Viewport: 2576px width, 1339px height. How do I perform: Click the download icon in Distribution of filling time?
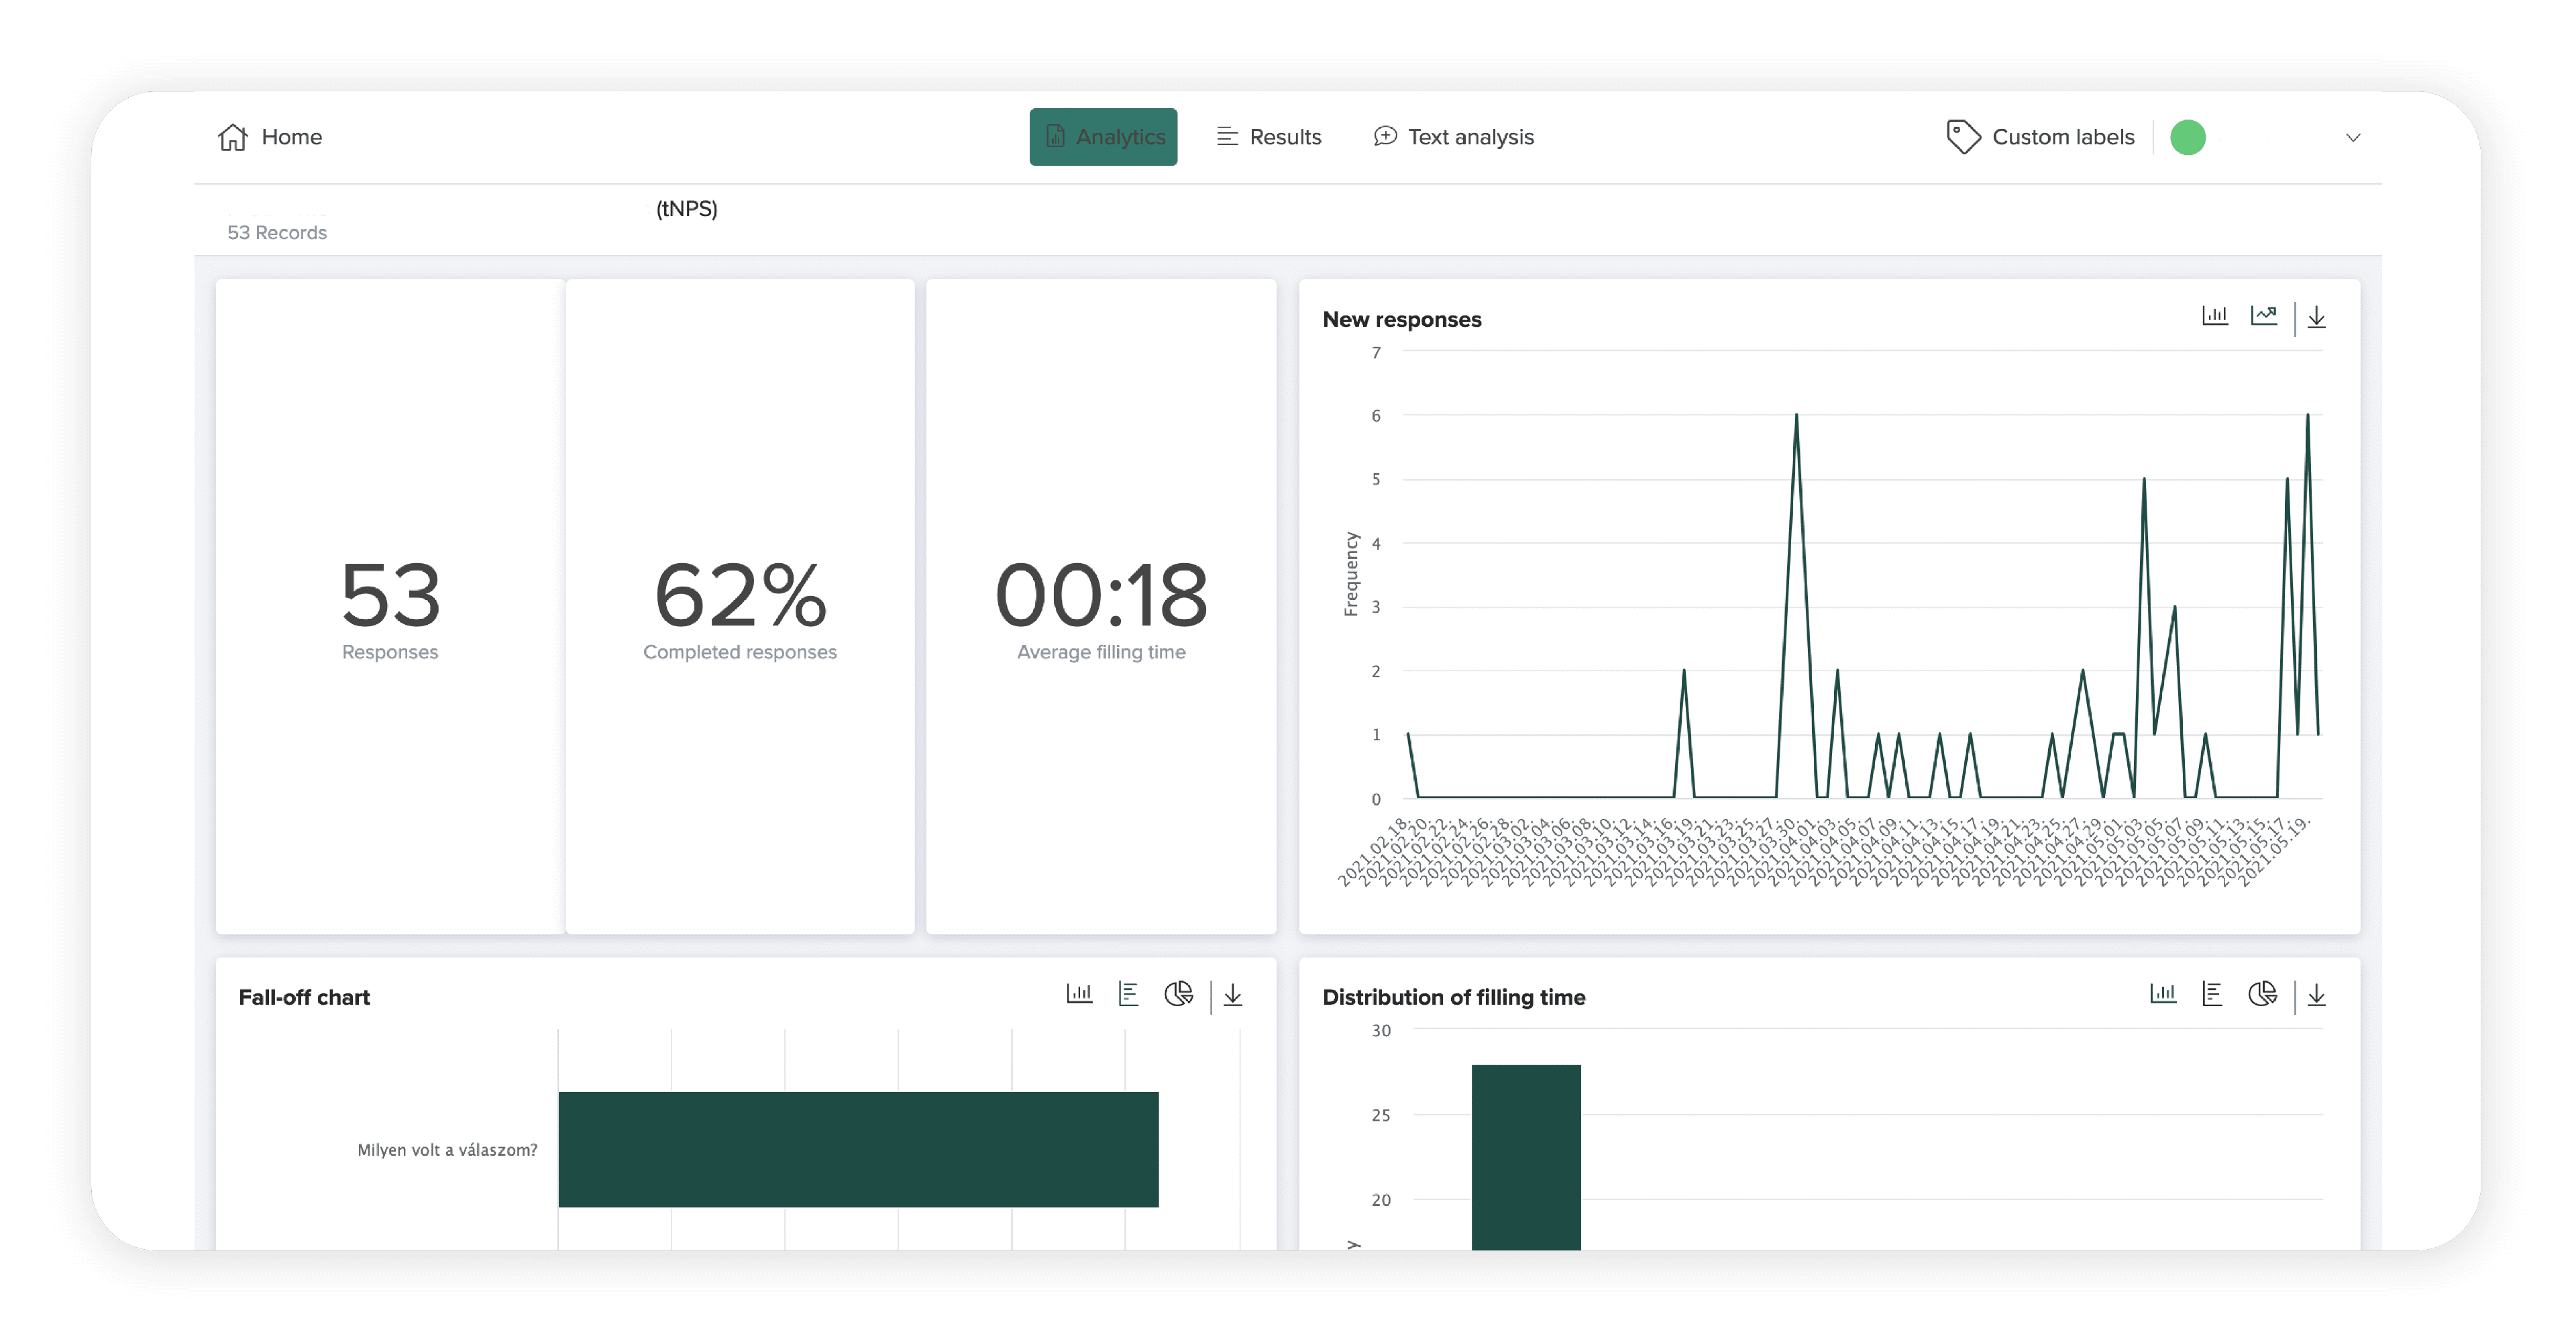[2320, 995]
